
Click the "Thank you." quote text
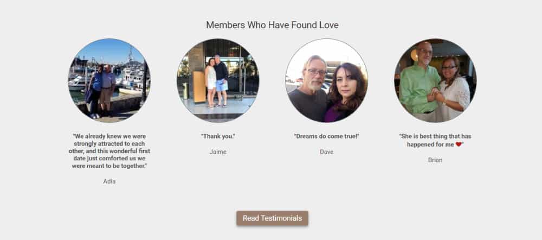pyautogui.click(x=218, y=136)
